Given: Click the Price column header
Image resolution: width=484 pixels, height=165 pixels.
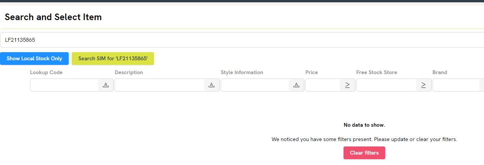Looking at the screenshot, I should click(x=311, y=72).
